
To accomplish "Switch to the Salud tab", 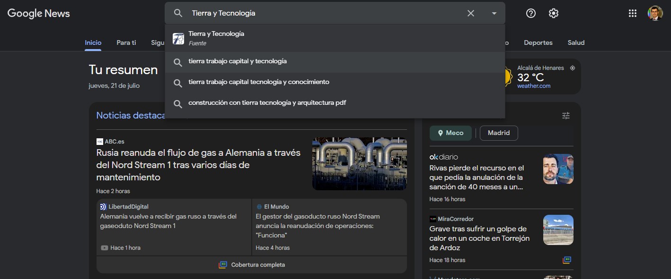I will click(x=576, y=42).
